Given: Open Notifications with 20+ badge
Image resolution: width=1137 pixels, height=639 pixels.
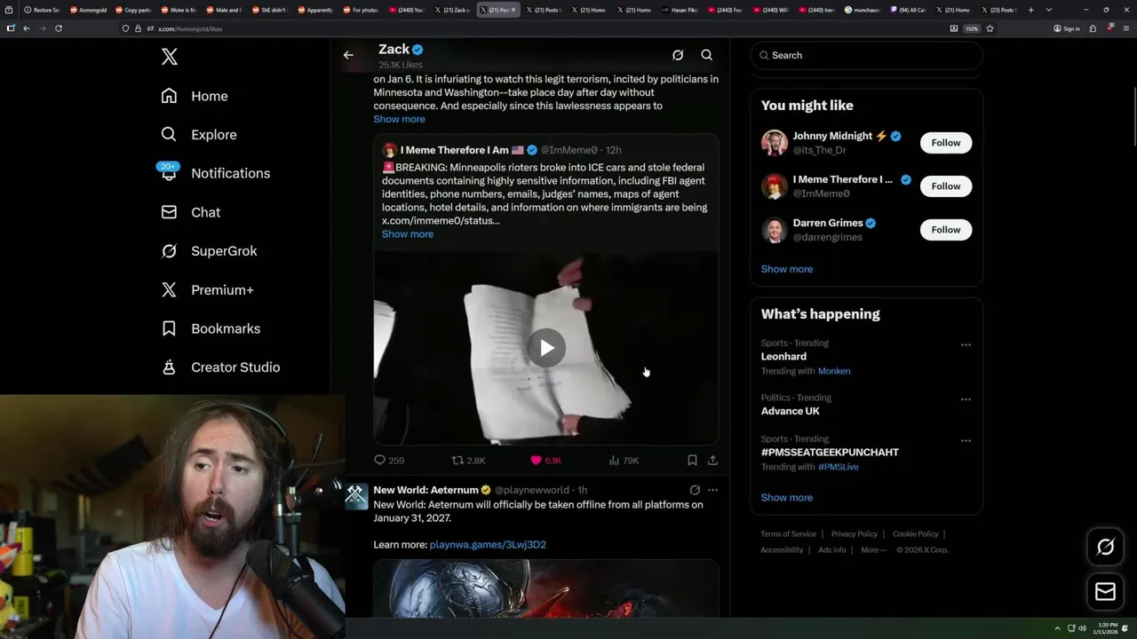Looking at the screenshot, I should [214, 173].
